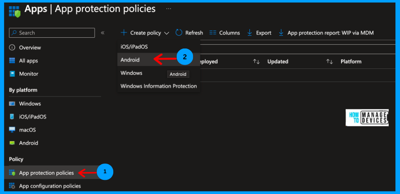
Task: Focus the sidebar Search input field
Action: point(52,33)
